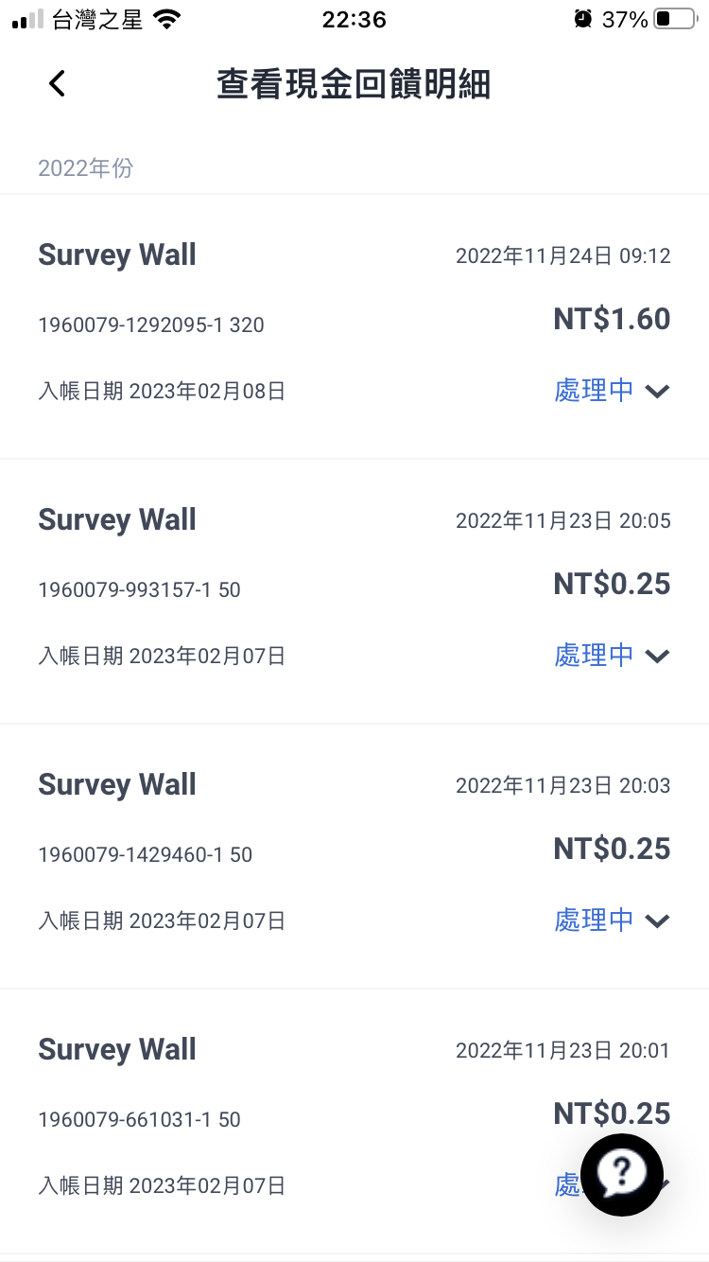Tap the 查看現金回饋明細 page title

coord(354,84)
